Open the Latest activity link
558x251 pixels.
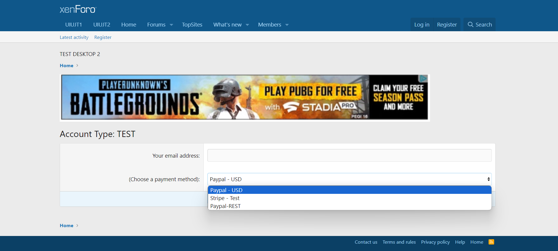pos(74,37)
